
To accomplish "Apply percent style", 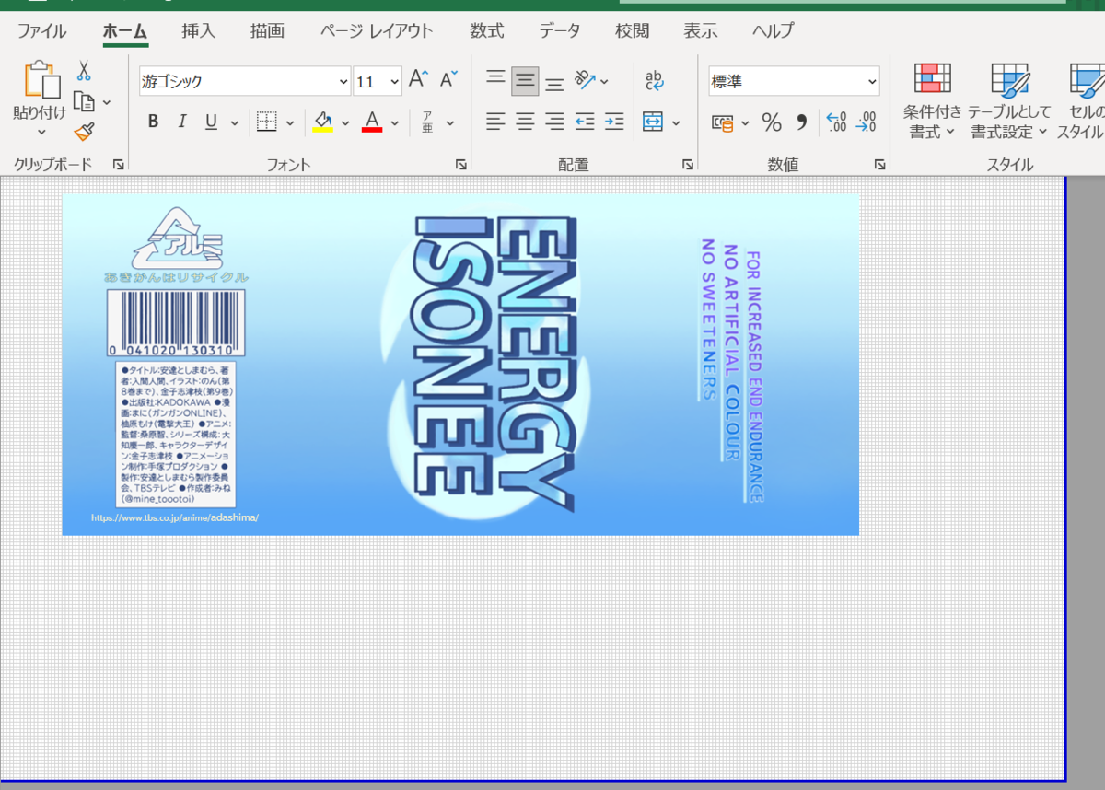I will tap(772, 122).
